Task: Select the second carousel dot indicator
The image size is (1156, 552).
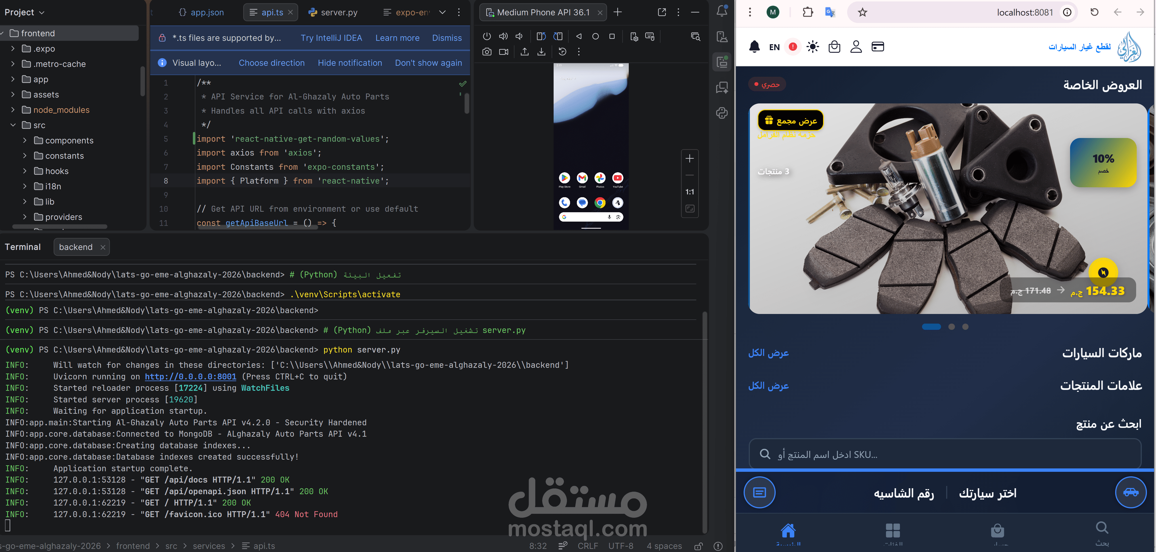Action: [951, 327]
